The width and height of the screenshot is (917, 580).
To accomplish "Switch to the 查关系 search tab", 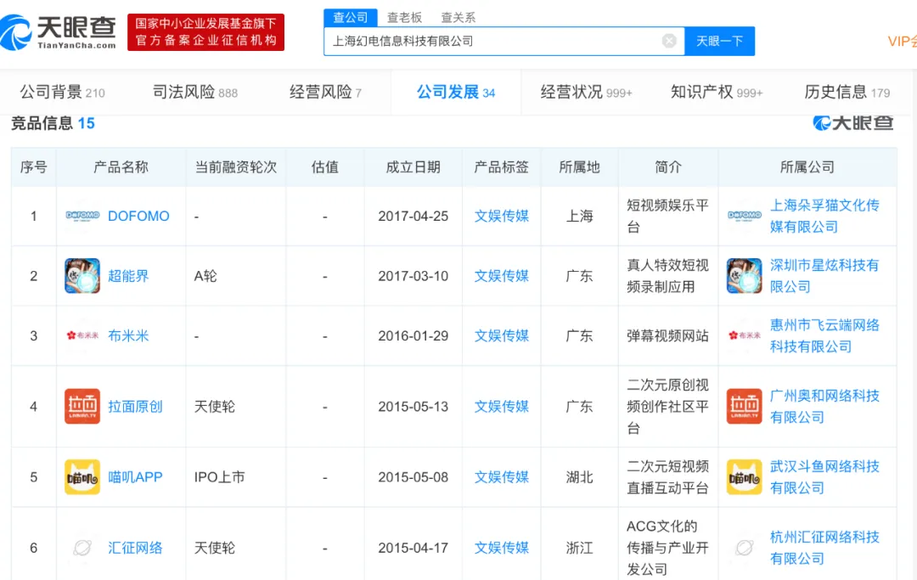I will pyautogui.click(x=458, y=18).
